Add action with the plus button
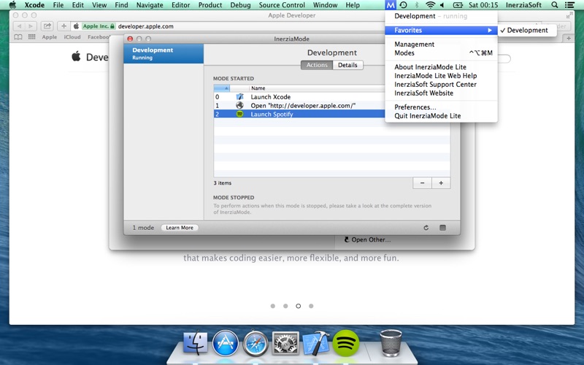Image resolution: width=584 pixels, height=365 pixels. [x=441, y=183]
